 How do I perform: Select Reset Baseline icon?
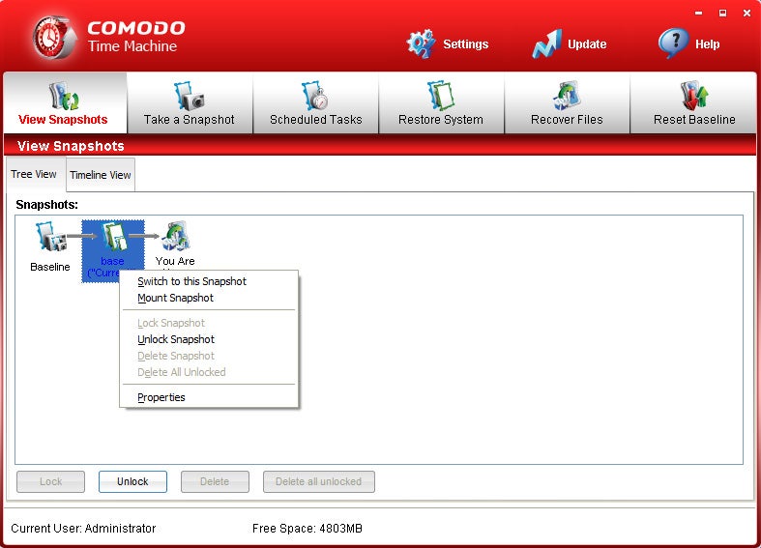pyautogui.click(x=694, y=96)
